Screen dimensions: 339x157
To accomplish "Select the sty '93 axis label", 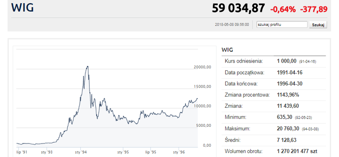I will coord(47,152).
